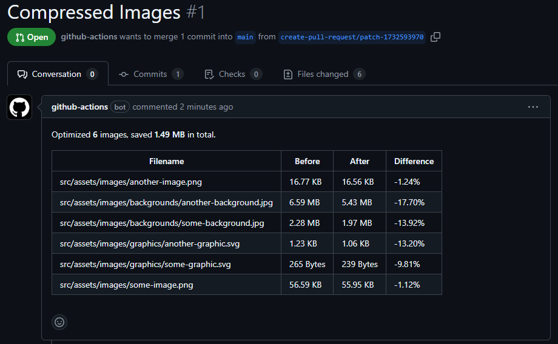Click the 239 Bytes after value
This screenshot has width=558, height=344.
360,264
